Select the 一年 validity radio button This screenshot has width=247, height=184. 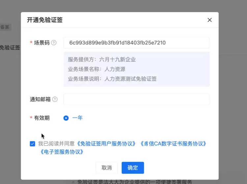(66, 118)
